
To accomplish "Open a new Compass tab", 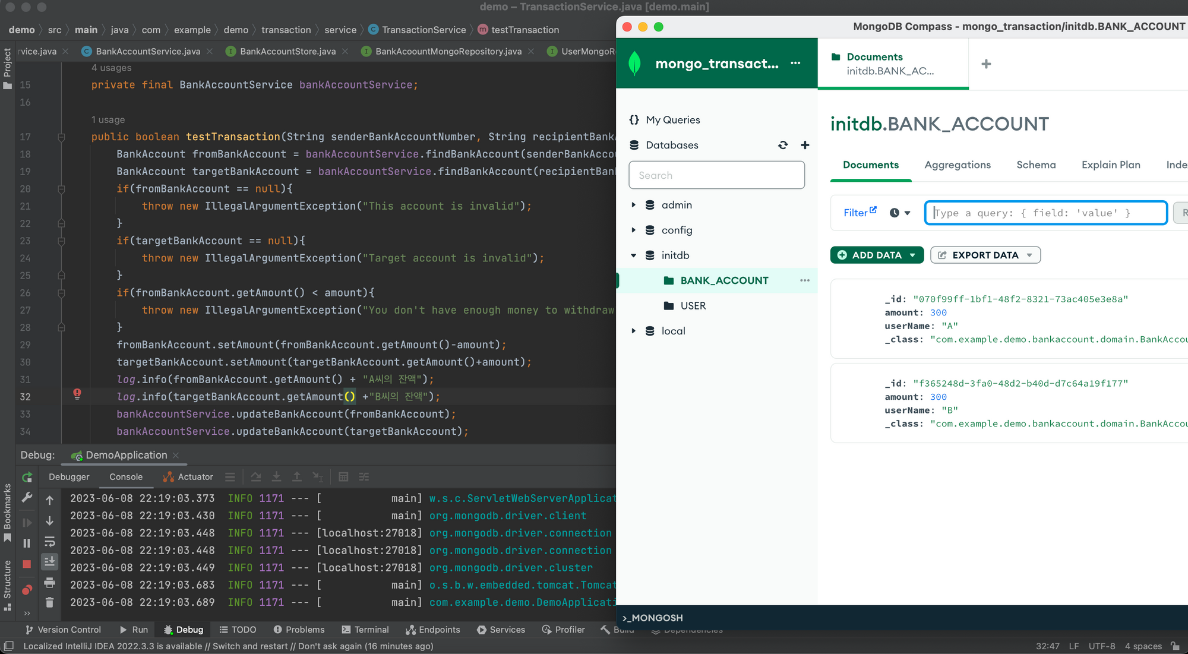I will (x=986, y=64).
